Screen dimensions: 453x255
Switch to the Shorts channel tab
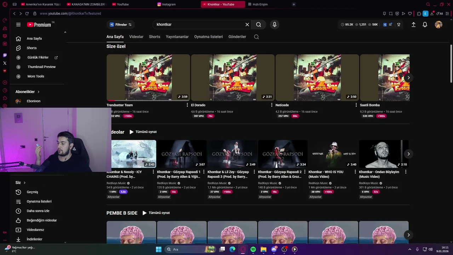pos(155,37)
